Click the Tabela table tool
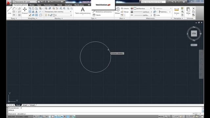 point(97,15)
